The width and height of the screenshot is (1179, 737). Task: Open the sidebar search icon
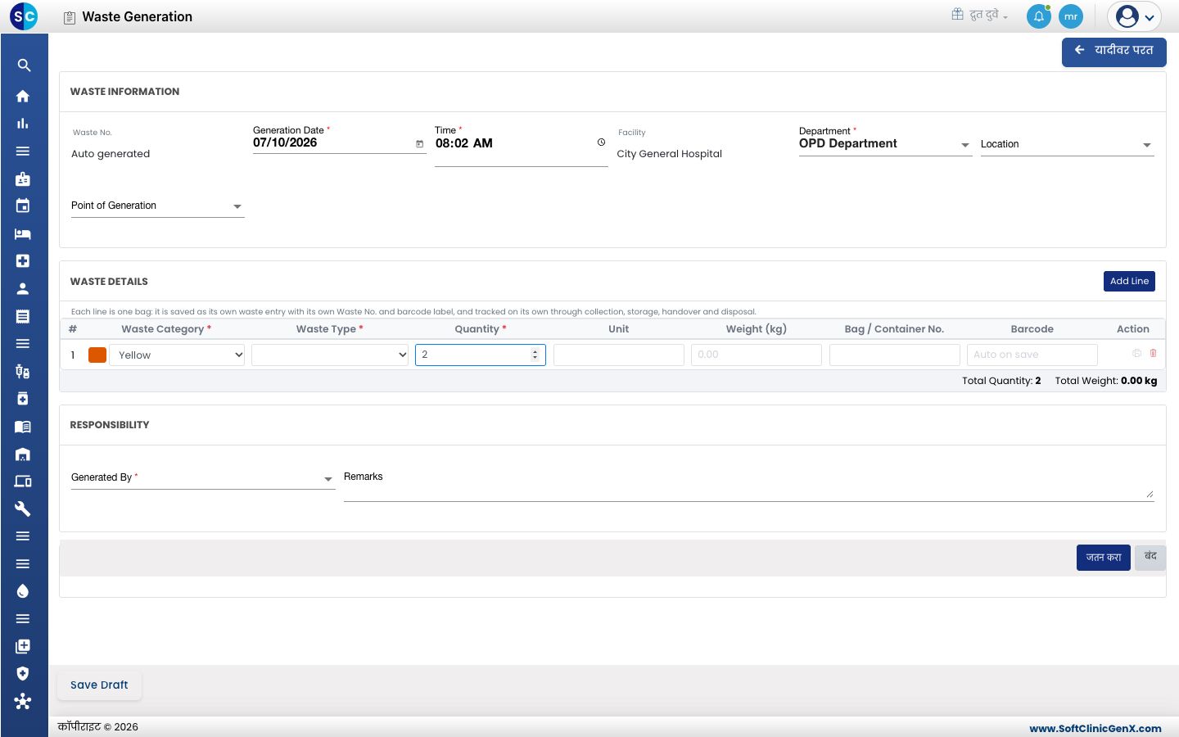coord(24,66)
